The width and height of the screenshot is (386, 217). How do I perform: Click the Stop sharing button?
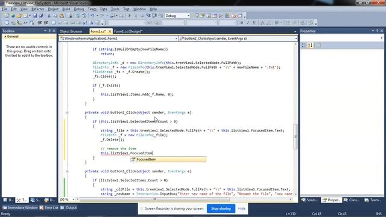pyautogui.click(x=221, y=209)
